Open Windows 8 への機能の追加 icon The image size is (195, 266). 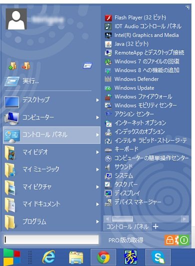[x=108, y=70]
